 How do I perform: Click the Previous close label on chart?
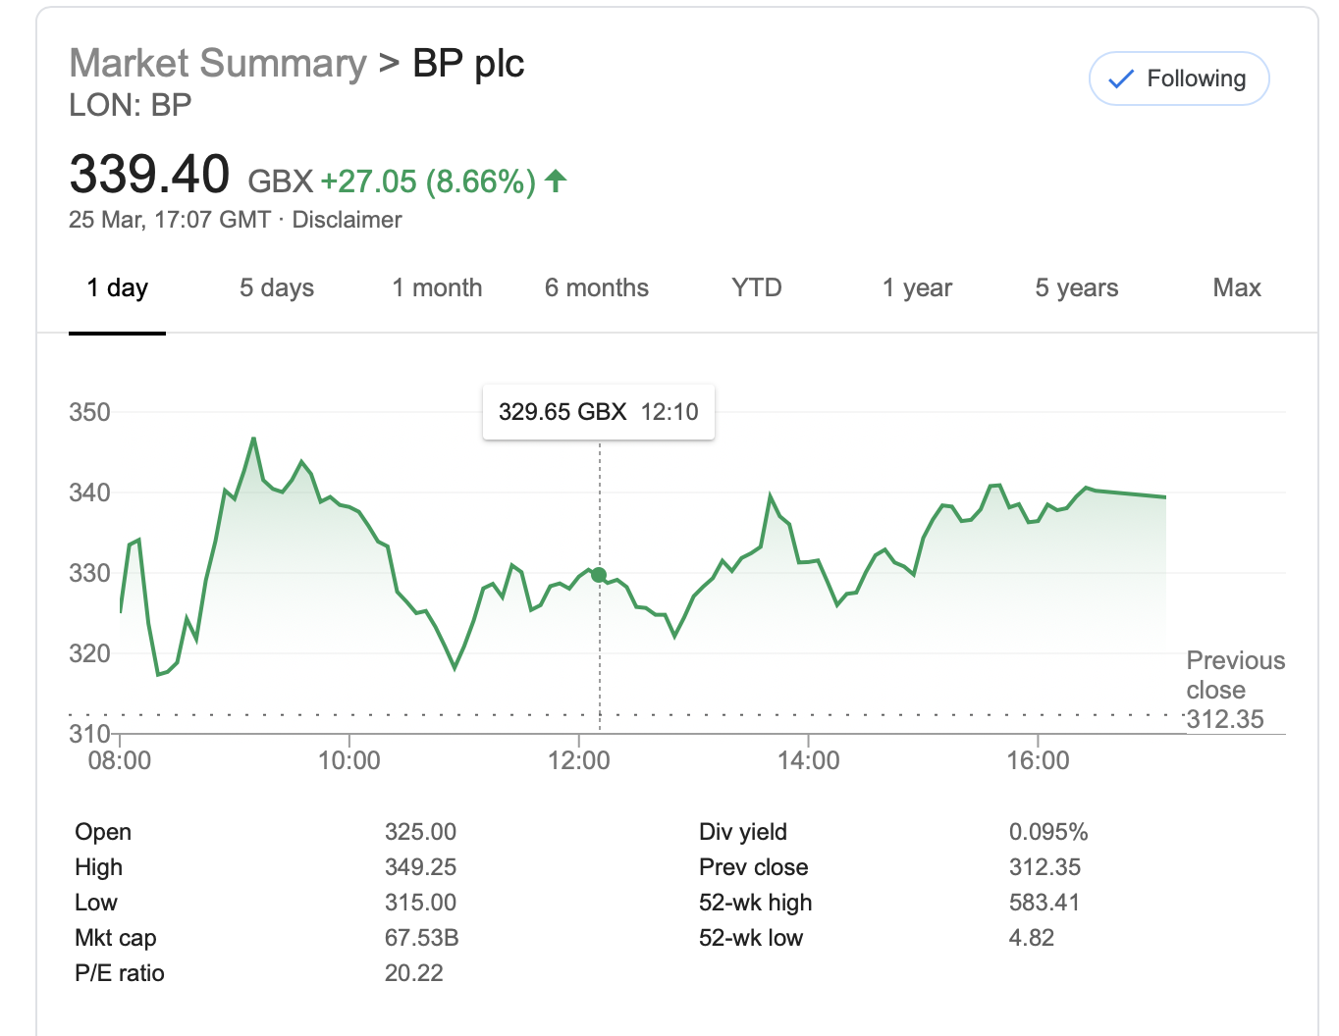[1235, 675]
